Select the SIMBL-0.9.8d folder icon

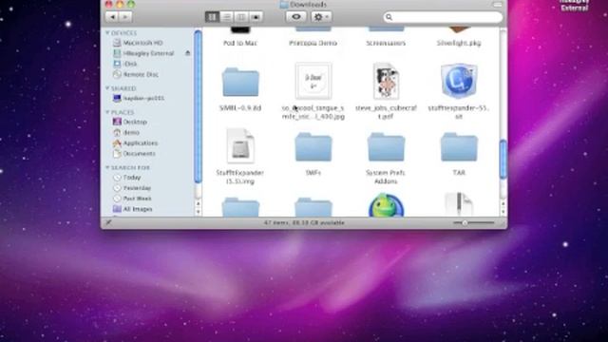(x=240, y=82)
